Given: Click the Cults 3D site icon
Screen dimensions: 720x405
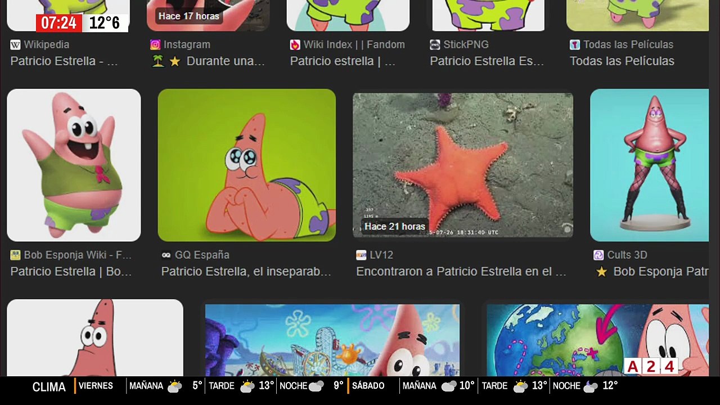Looking at the screenshot, I should tap(598, 255).
